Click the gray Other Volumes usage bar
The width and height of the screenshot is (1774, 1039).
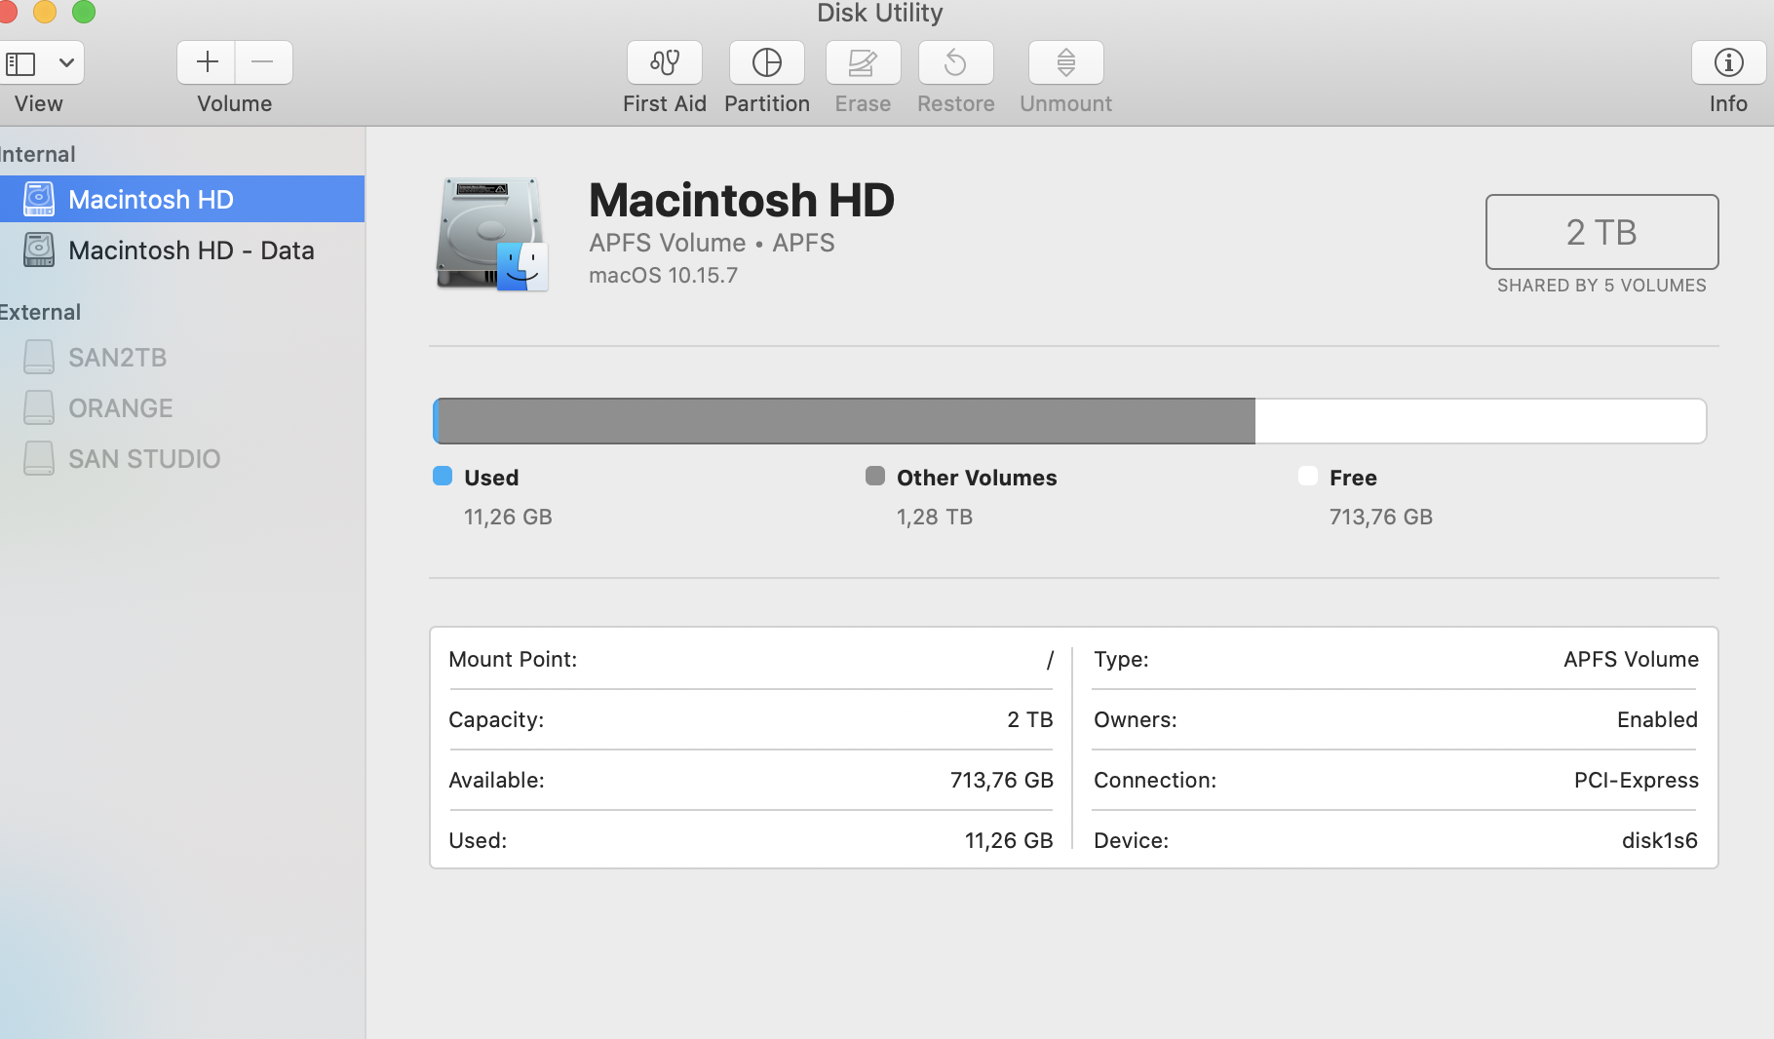tap(847, 421)
